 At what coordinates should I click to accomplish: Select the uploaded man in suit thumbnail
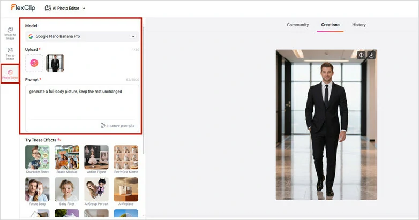(x=55, y=63)
